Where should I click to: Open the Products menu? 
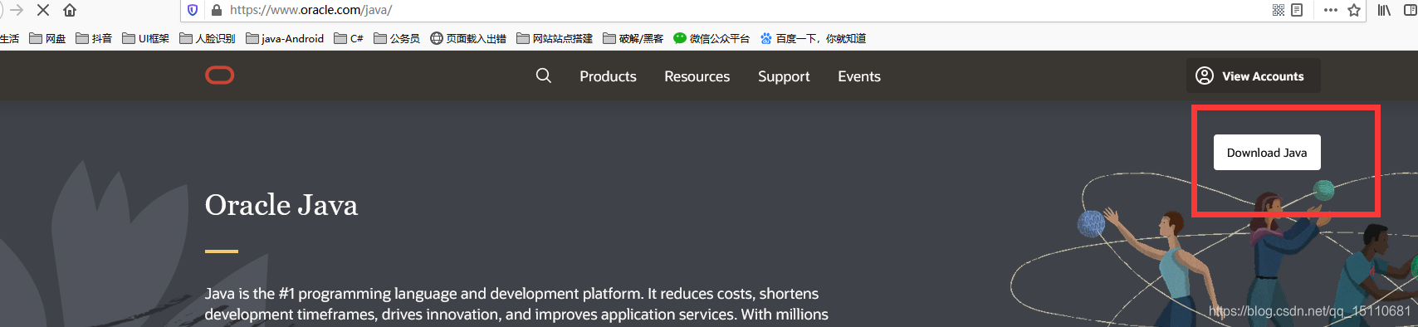pos(608,76)
